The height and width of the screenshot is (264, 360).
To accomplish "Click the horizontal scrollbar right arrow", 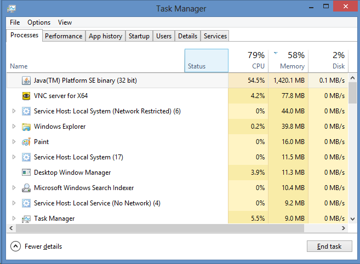I will point(343,228).
